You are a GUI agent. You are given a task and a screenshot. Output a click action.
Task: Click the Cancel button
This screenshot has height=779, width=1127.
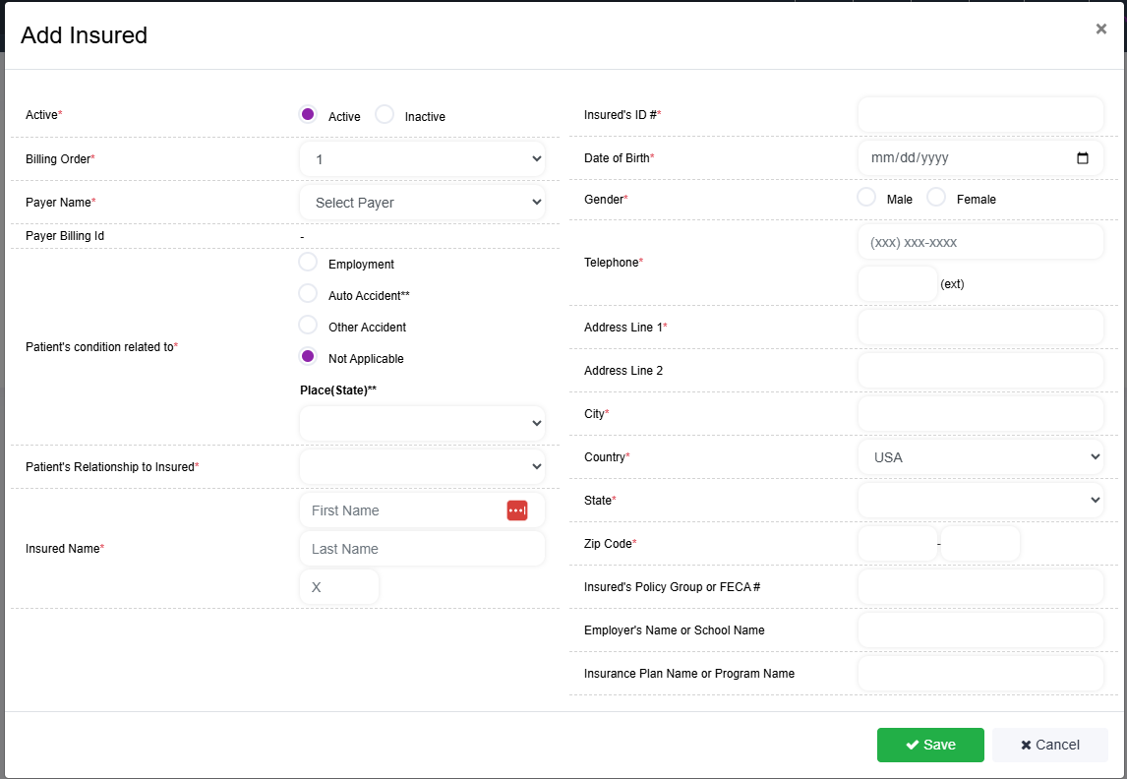tap(1049, 745)
